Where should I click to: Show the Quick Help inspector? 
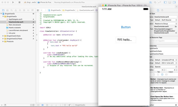[162, 10]
